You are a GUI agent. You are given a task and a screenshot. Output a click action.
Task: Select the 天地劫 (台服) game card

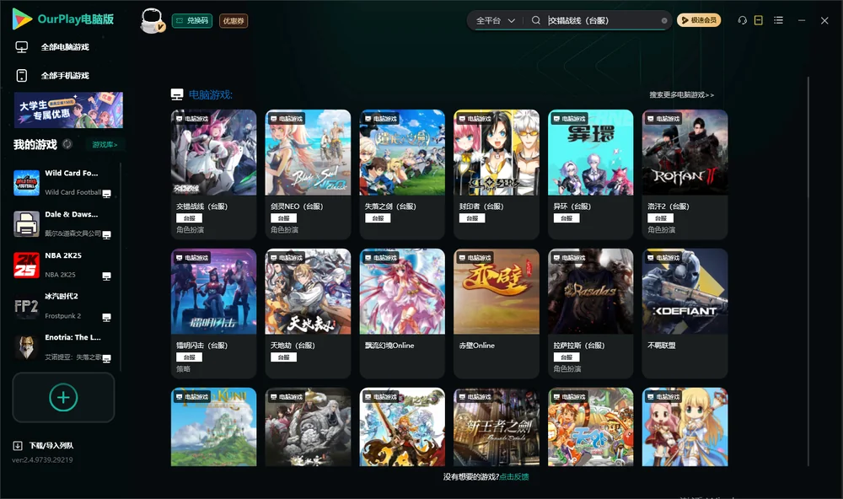tap(308, 313)
